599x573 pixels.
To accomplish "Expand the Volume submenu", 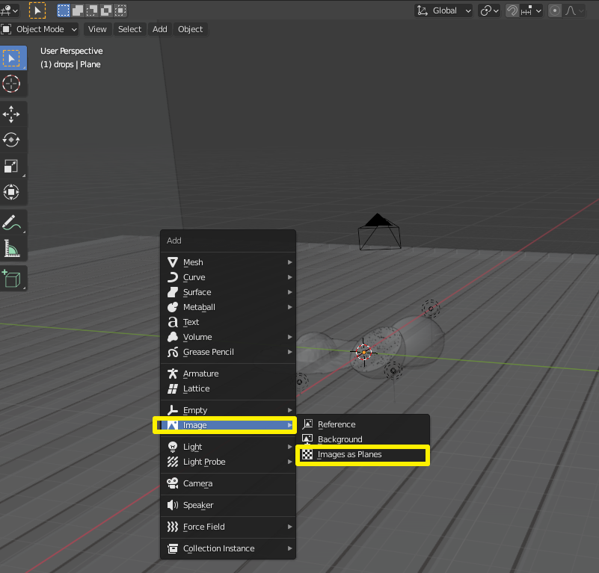I will pos(228,337).
